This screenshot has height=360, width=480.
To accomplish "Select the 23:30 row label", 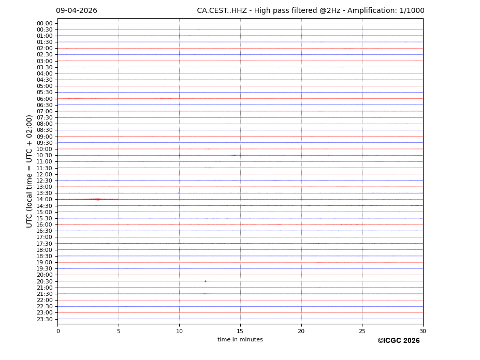I will [x=45, y=319].
